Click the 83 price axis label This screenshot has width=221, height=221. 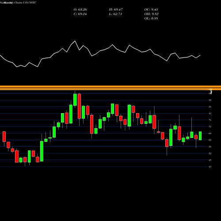click(x=210, y=114)
